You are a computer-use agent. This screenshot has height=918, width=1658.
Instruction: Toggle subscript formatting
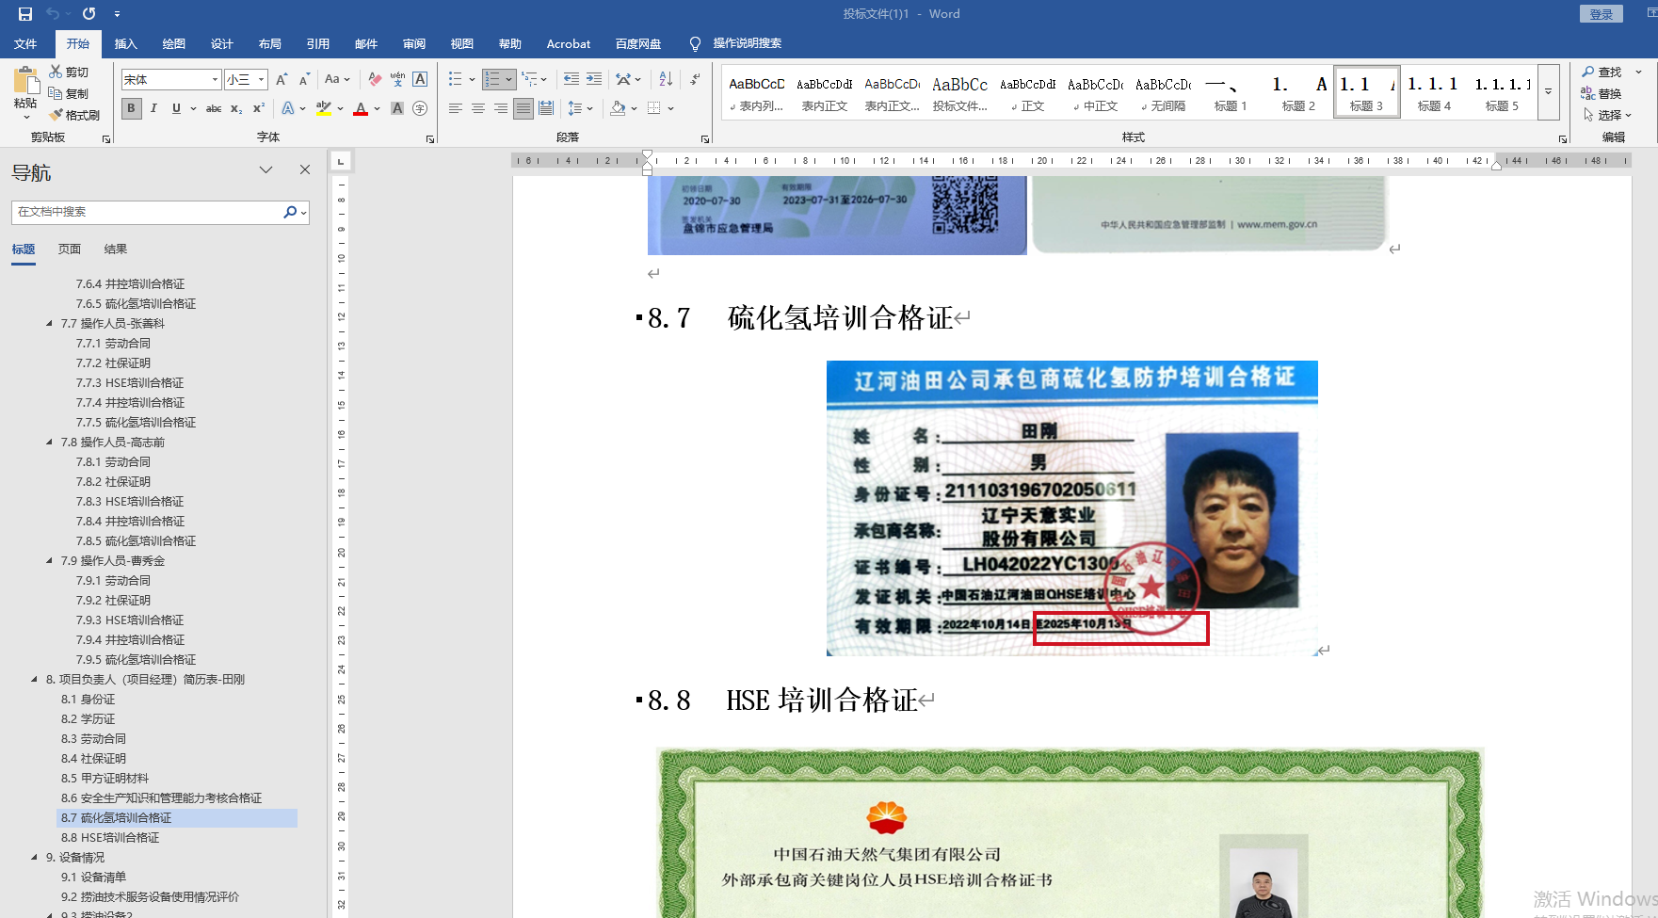click(x=236, y=108)
